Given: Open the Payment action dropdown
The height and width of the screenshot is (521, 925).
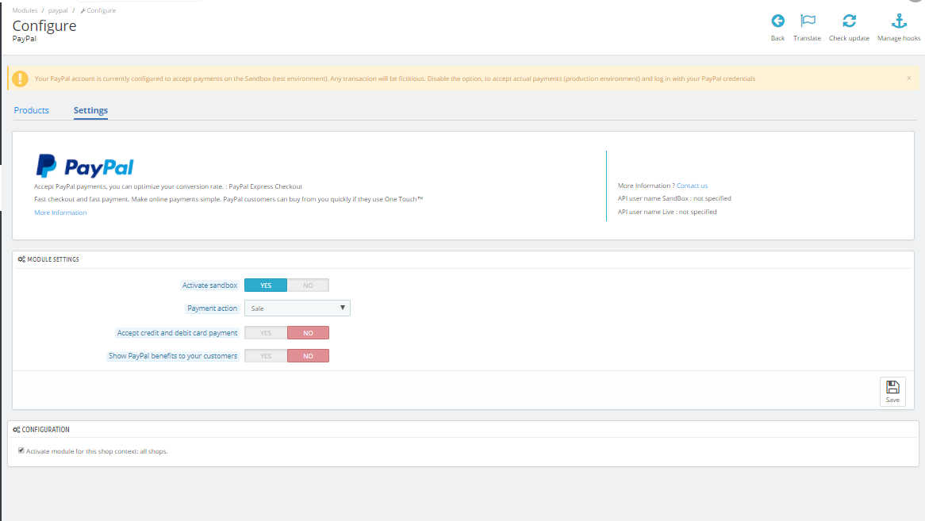Looking at the screenshot, I should tap(297, 308).
